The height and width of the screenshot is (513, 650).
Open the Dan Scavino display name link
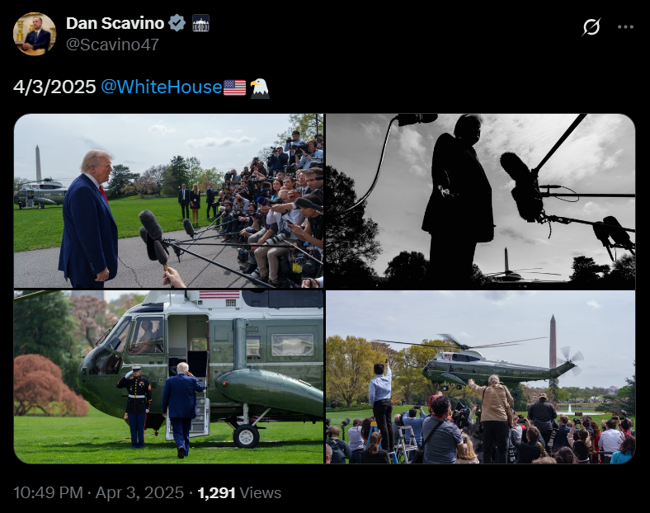pyautogui.click(x=115, y=23)
